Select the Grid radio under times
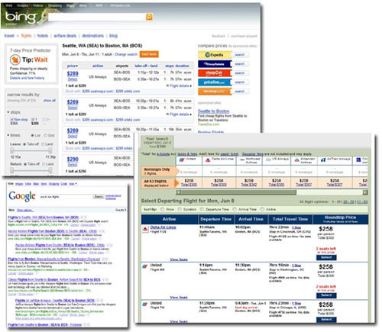 tap(46, 135)
